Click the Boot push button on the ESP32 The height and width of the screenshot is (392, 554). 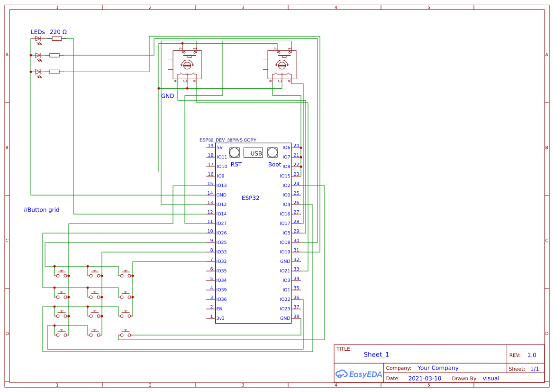[272, 152]
